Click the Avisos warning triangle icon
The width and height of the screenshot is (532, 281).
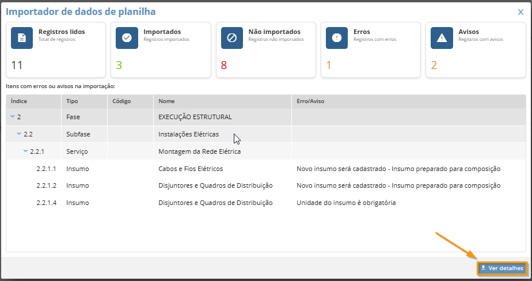pos(442,37)
